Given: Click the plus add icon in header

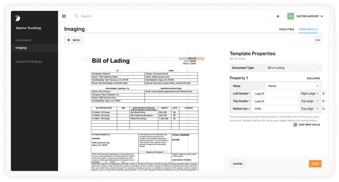Looking at the screenshot, I should [x=278, y=16].
